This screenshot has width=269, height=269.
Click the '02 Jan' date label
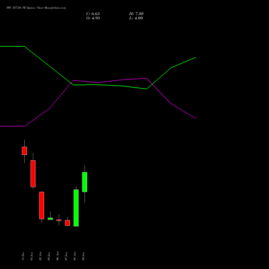click(40, 256)
